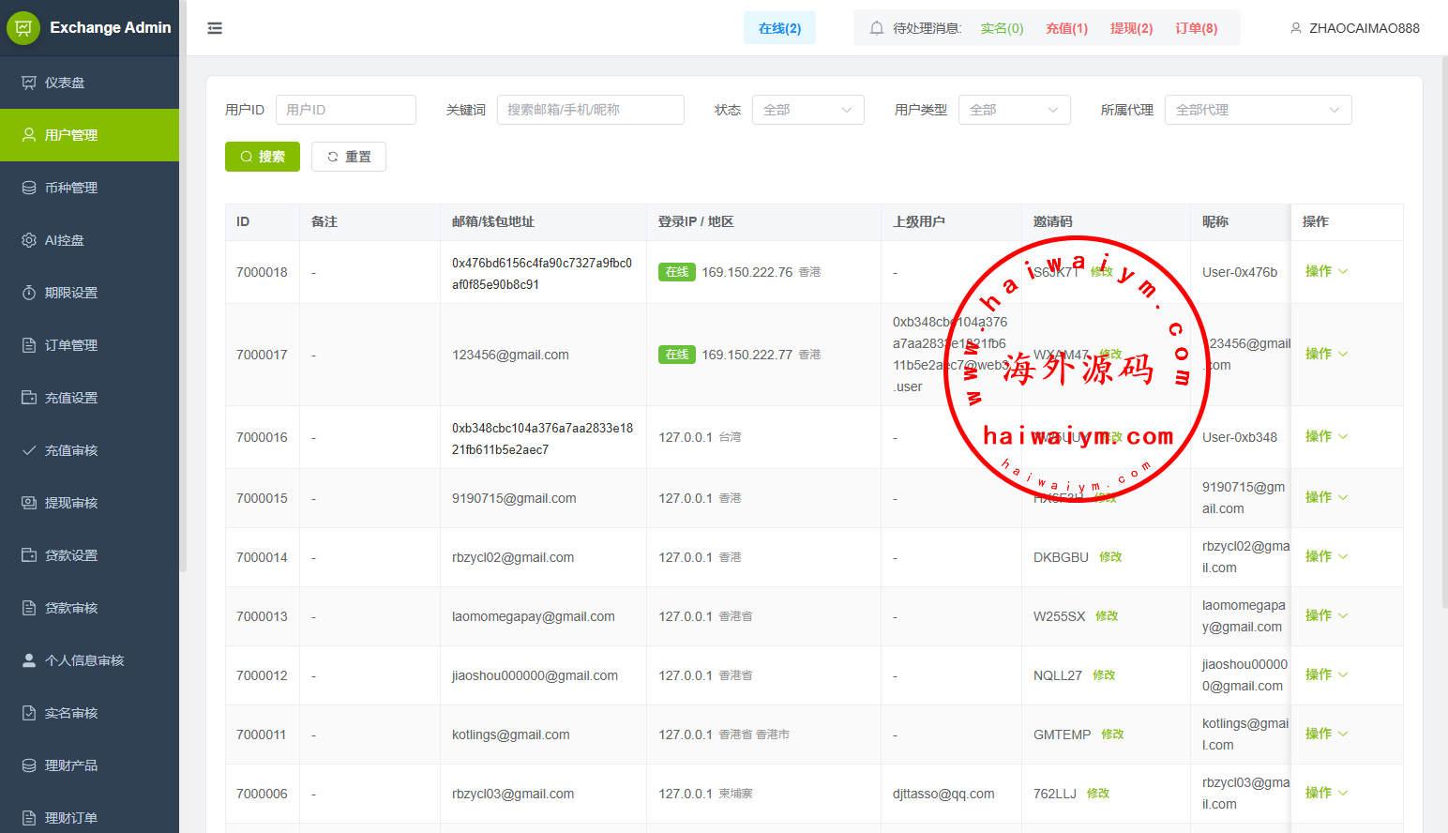Image resolution: width=1448 pixels, height=833 pixels.
Task: Go to 提现审核 sidebar item
Action: 71,503
